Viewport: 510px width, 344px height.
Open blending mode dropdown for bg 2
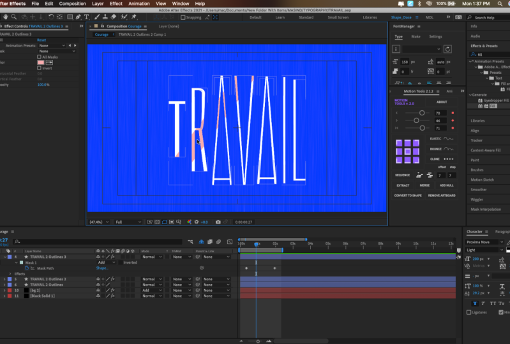151,290
